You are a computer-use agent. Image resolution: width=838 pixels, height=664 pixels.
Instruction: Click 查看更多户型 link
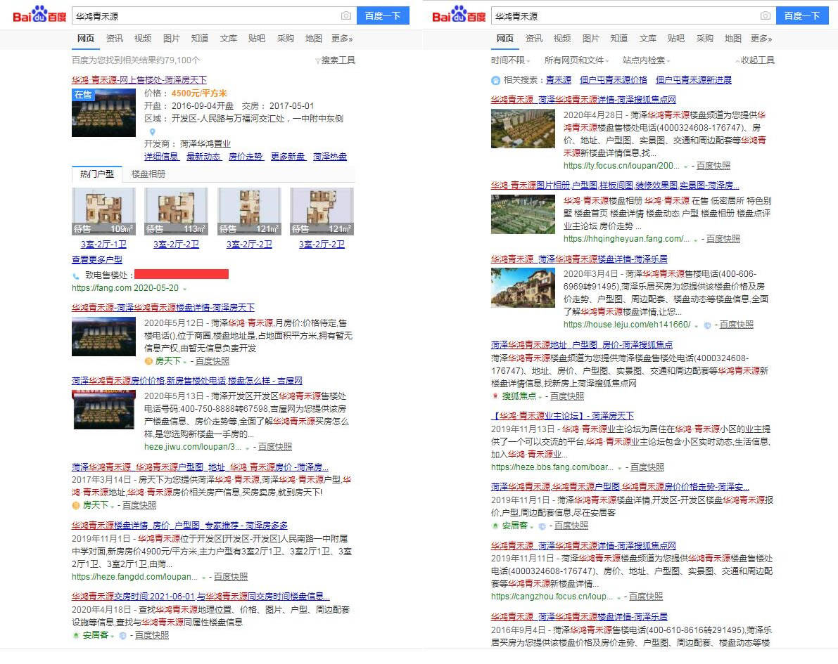96,259
